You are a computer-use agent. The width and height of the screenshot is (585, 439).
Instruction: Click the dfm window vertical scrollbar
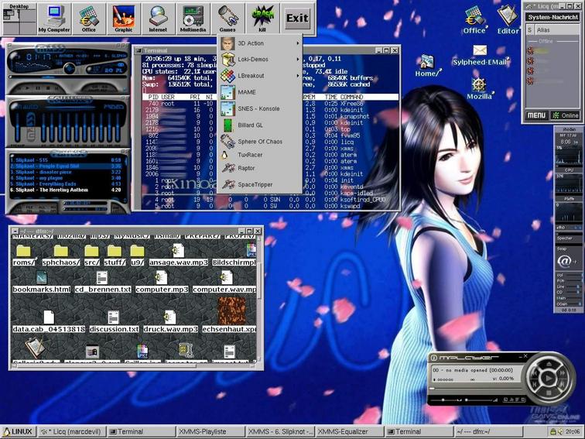(x=259, y=299)
